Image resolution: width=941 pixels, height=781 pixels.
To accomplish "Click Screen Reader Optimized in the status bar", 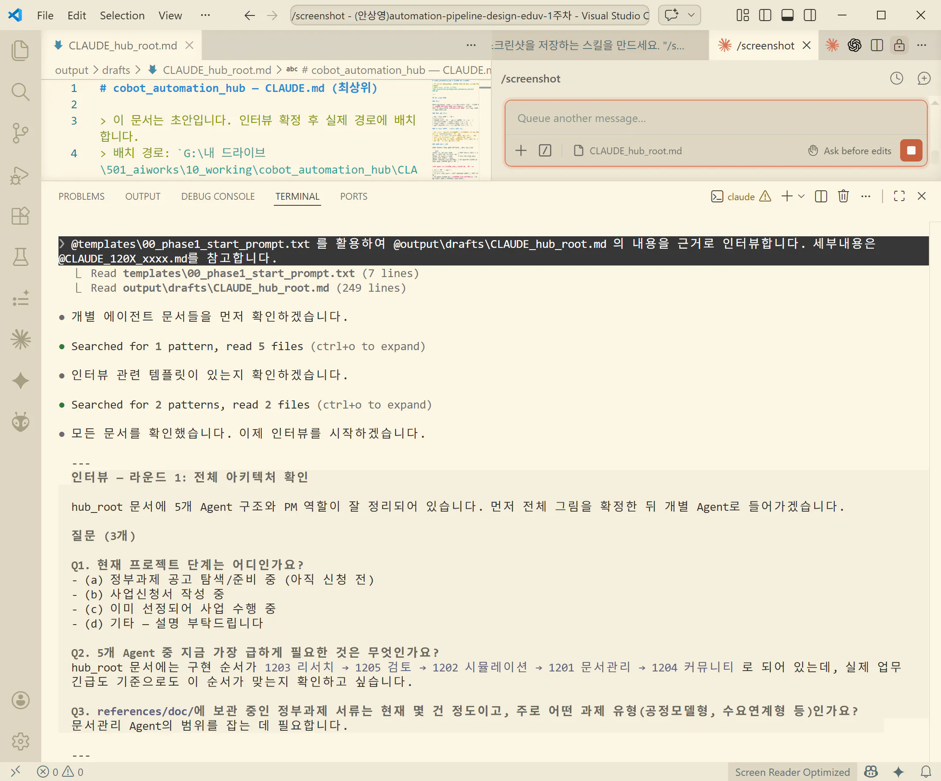I will 792,772.
